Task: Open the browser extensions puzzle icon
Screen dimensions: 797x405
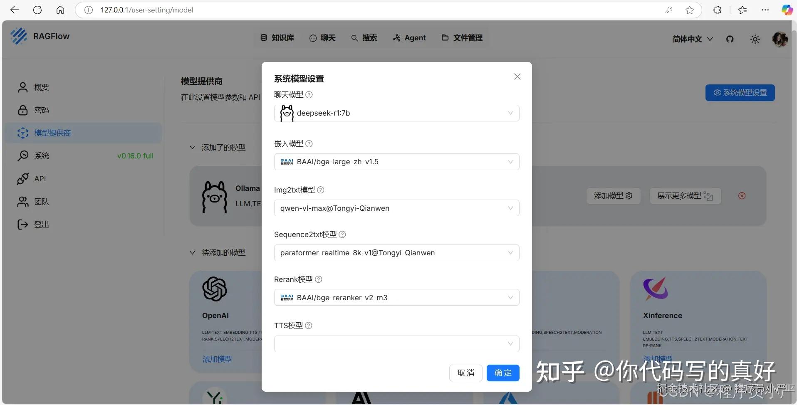Action: coord(717,10)
